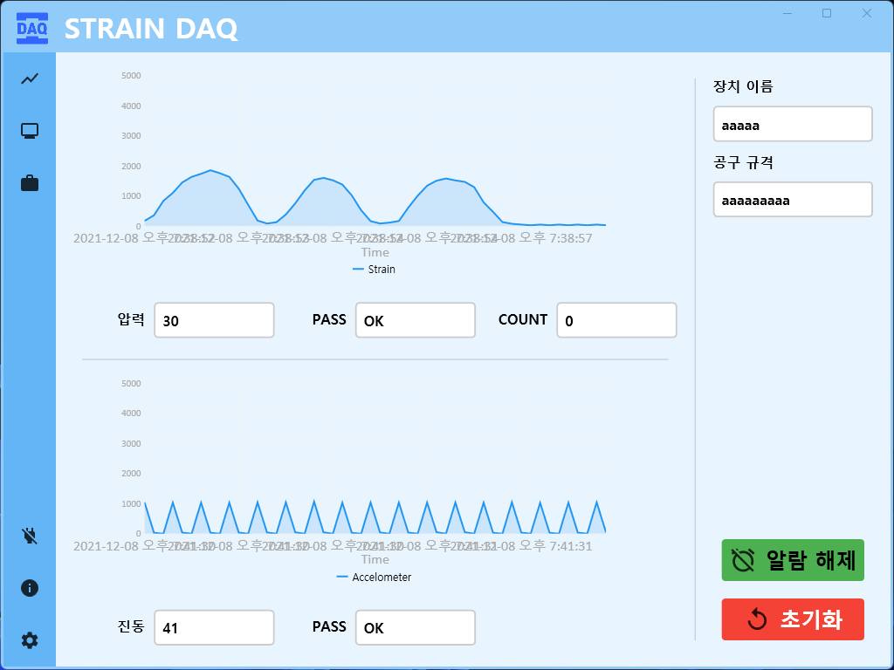Screen dimensions: 894x670
Task: Select the monitor display icon in sidebar
Action: click(x=30, y=131)
